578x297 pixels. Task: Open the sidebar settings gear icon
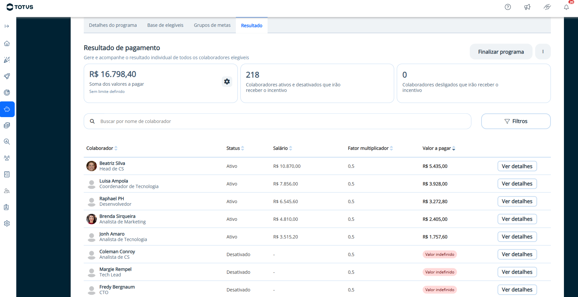(x=7, y=223)
